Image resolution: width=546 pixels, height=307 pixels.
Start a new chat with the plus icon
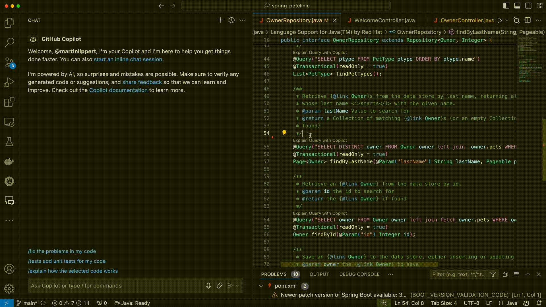(220, 20)
